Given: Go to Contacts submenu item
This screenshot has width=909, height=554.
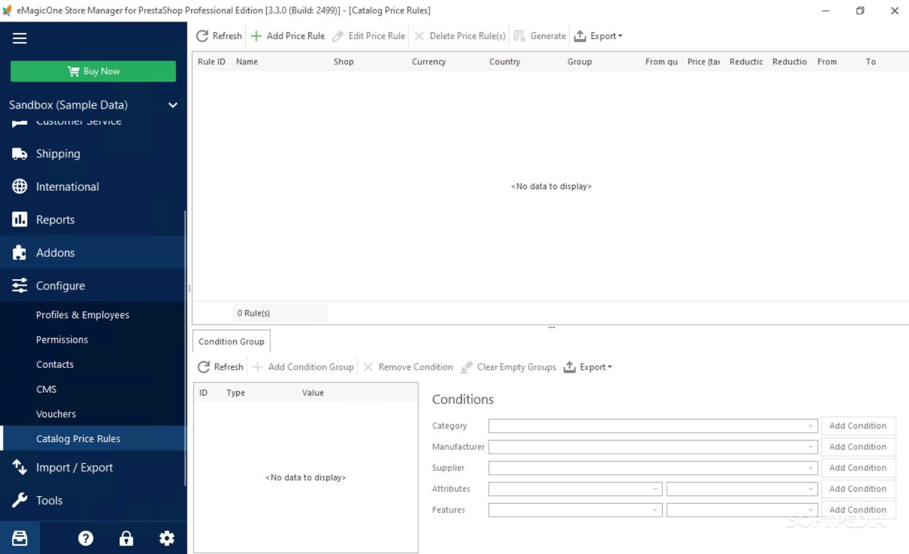Looking at the screenshot, I should coord(55,364).
